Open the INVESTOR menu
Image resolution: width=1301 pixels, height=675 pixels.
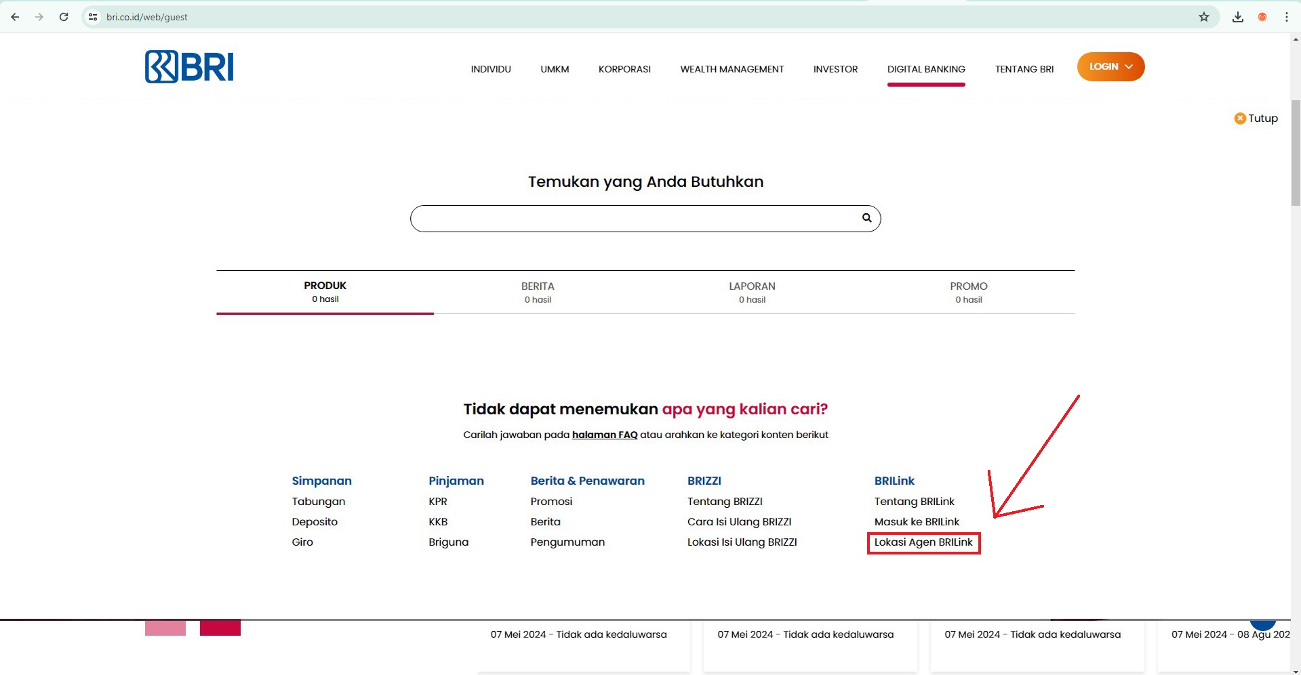[835, 69]
